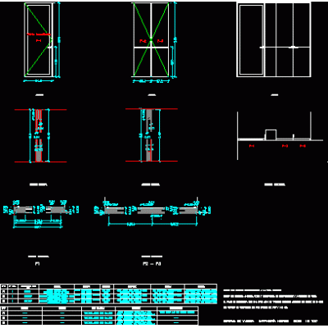
Task: Select the first vertical section with red lines
Action: coord(40,135)
